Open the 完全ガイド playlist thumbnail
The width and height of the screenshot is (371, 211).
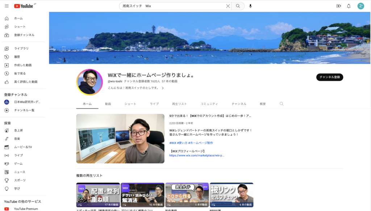(x=187, y=195)
